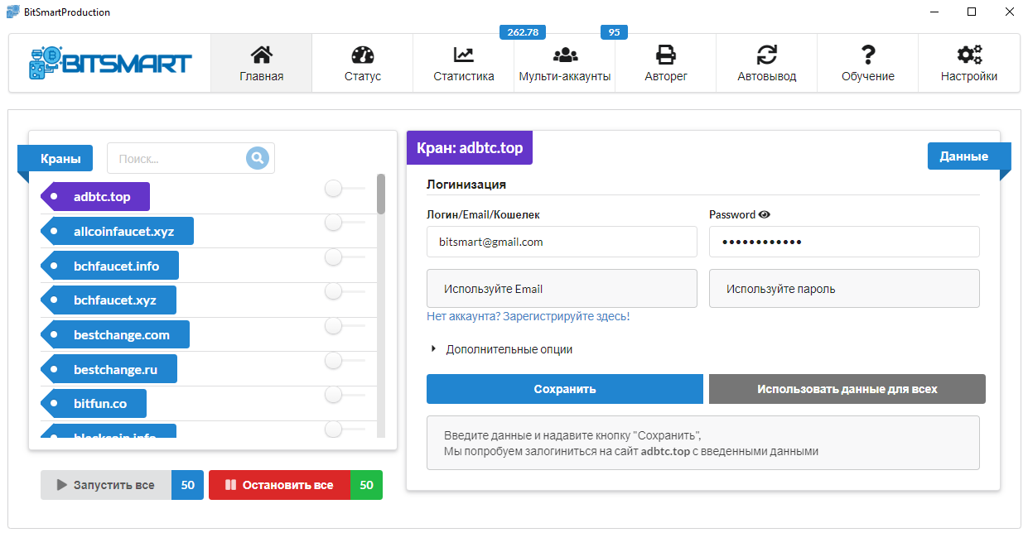Click the refresh icon of Автовывод
This screenshot has width=1028, height=552.
coord(767,55)
